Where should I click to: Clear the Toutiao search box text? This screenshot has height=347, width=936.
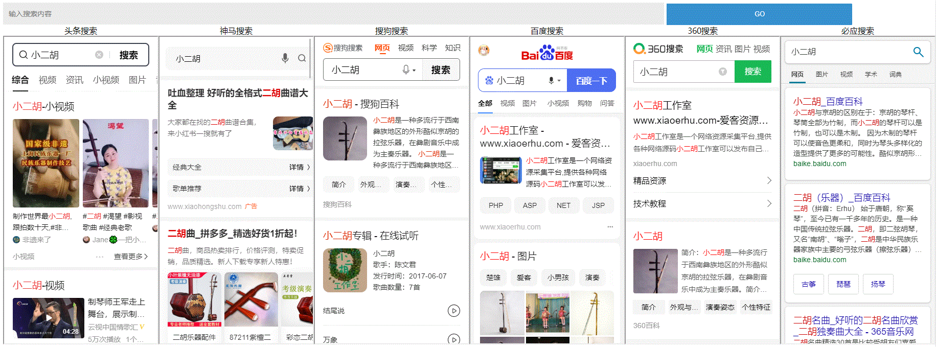[x=99, y=55]
